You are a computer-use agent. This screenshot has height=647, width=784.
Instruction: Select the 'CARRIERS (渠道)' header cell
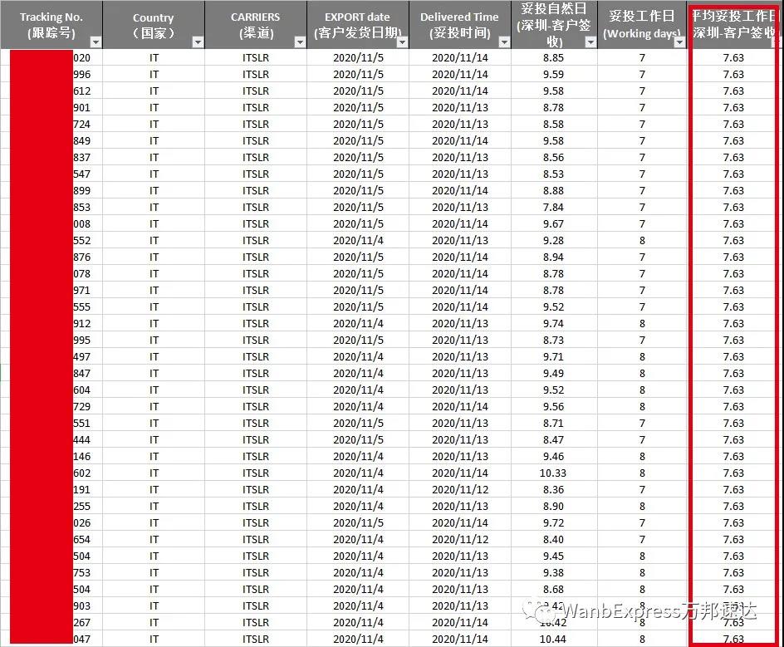tap(256, 24)
